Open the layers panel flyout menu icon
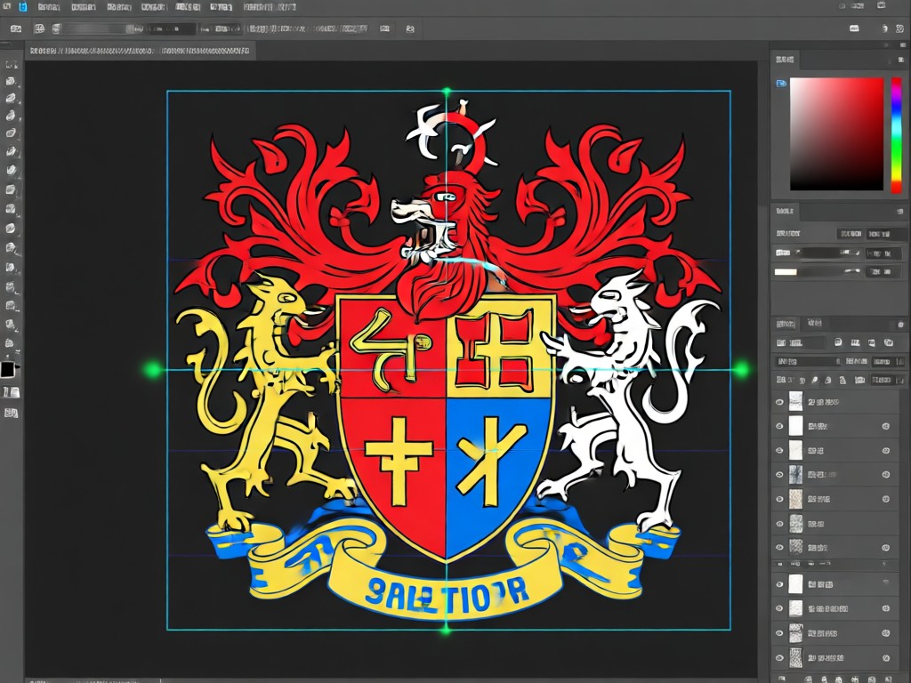Image resolution: width=911 pixels, height=683 pixels. [901, 324]
